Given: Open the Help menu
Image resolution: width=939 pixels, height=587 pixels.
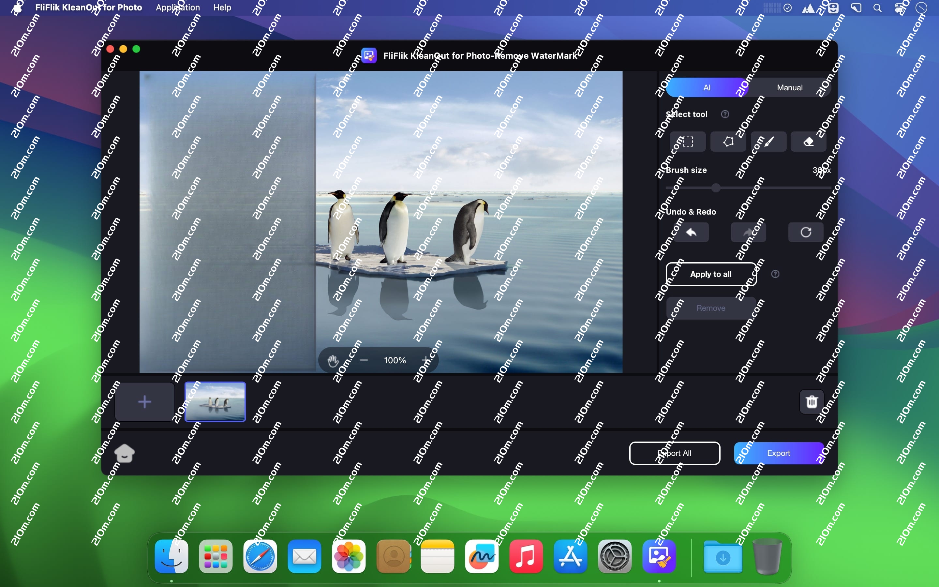Looking at the screenshot, I should click(222, 8).
